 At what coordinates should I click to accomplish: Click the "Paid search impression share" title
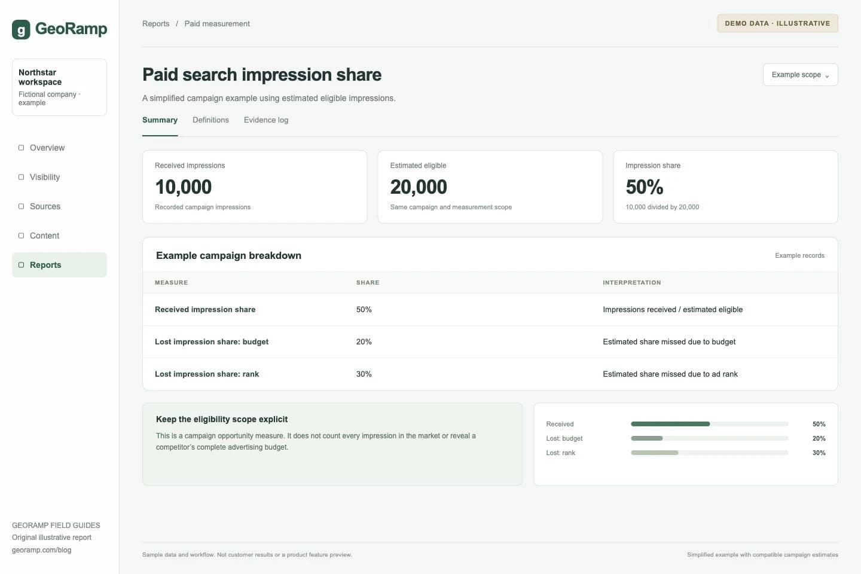tap(262, 75)
